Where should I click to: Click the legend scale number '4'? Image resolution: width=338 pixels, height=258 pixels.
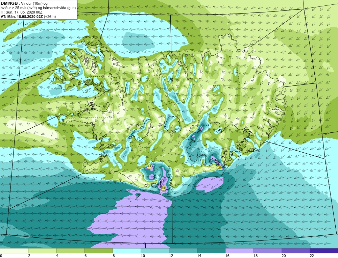click(57, 256)
